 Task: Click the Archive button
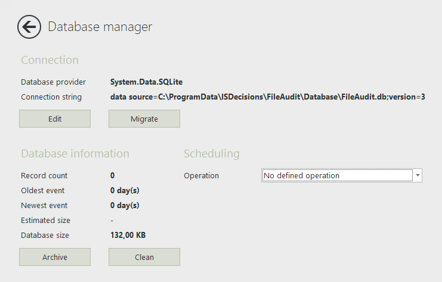pos(55,257)
